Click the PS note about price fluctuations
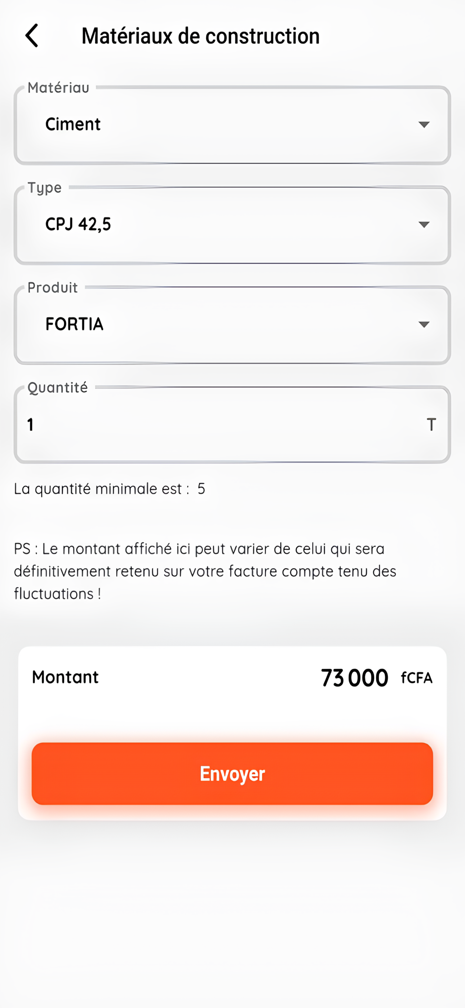The width and height of the screenshot is (465, 1008). [x=205, y=571]
